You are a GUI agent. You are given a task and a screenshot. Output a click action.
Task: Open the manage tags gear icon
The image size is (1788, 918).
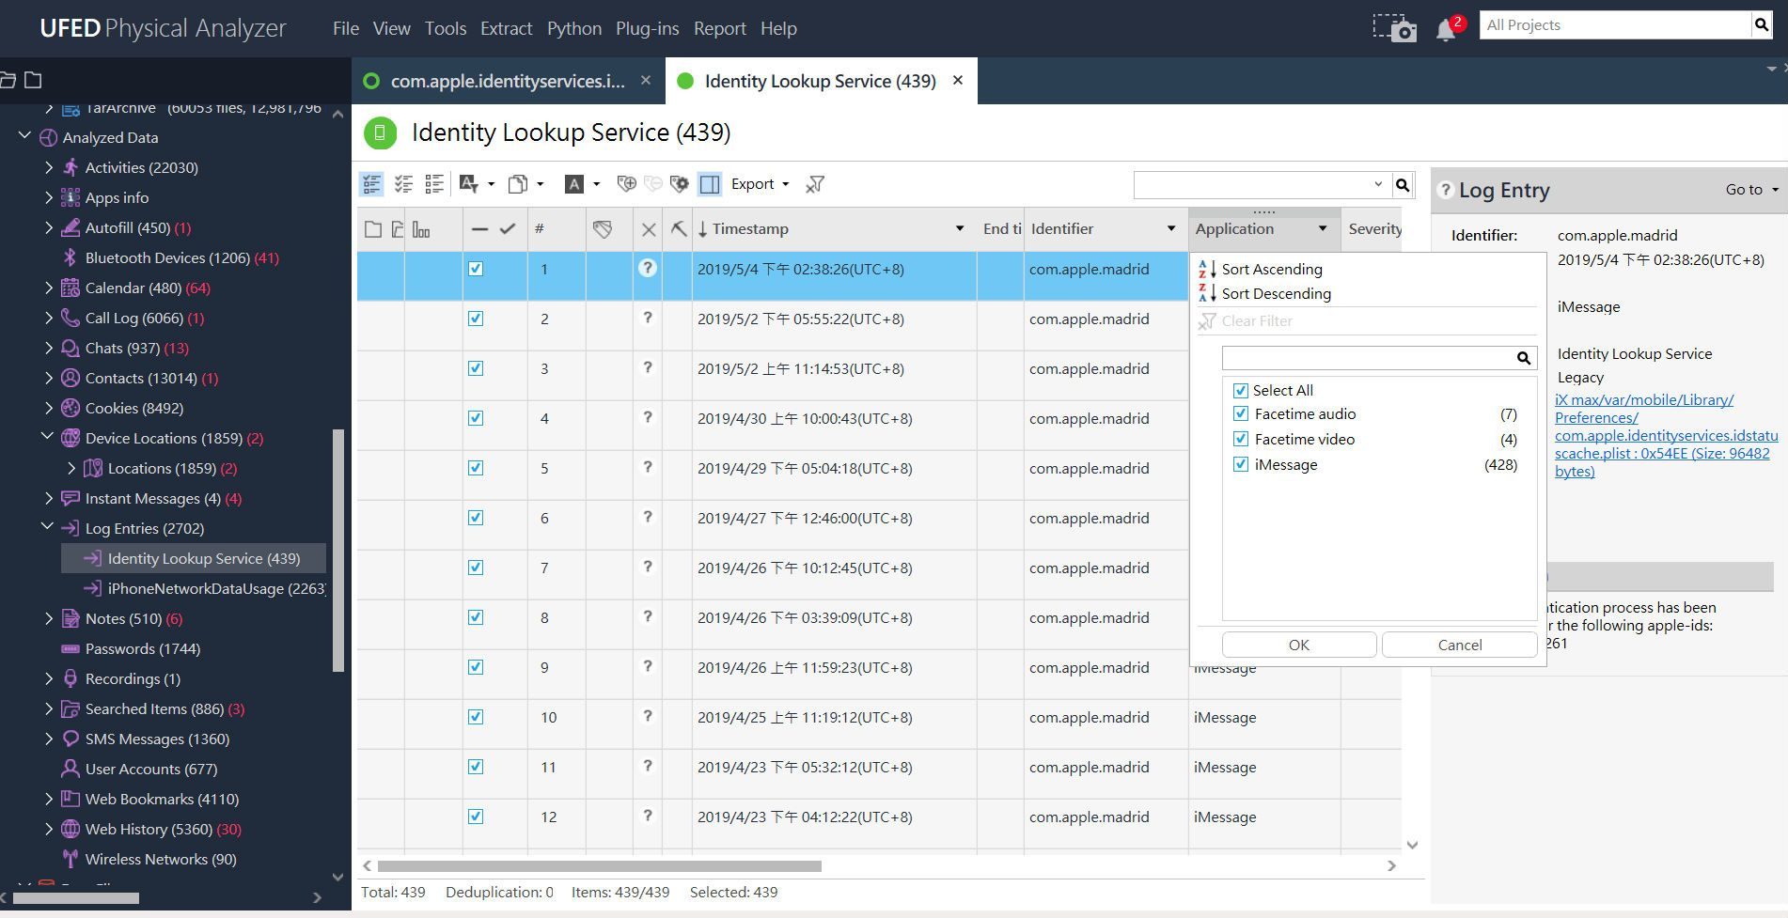(680, 184)
